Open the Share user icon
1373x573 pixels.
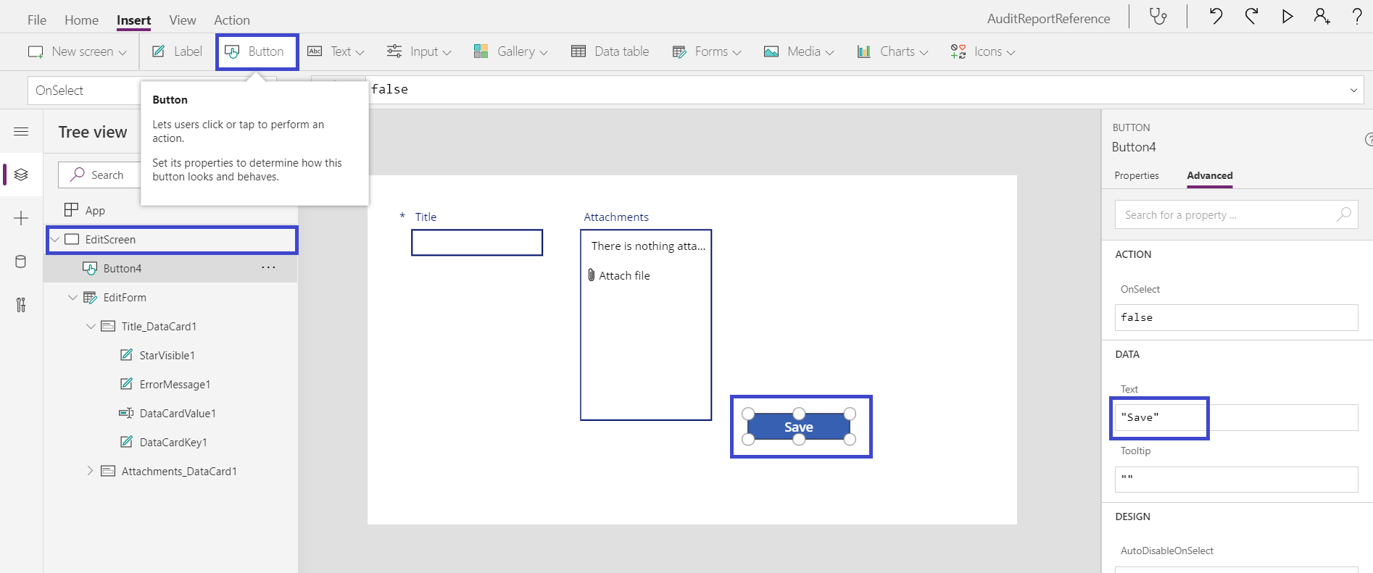pos(1322,17)
